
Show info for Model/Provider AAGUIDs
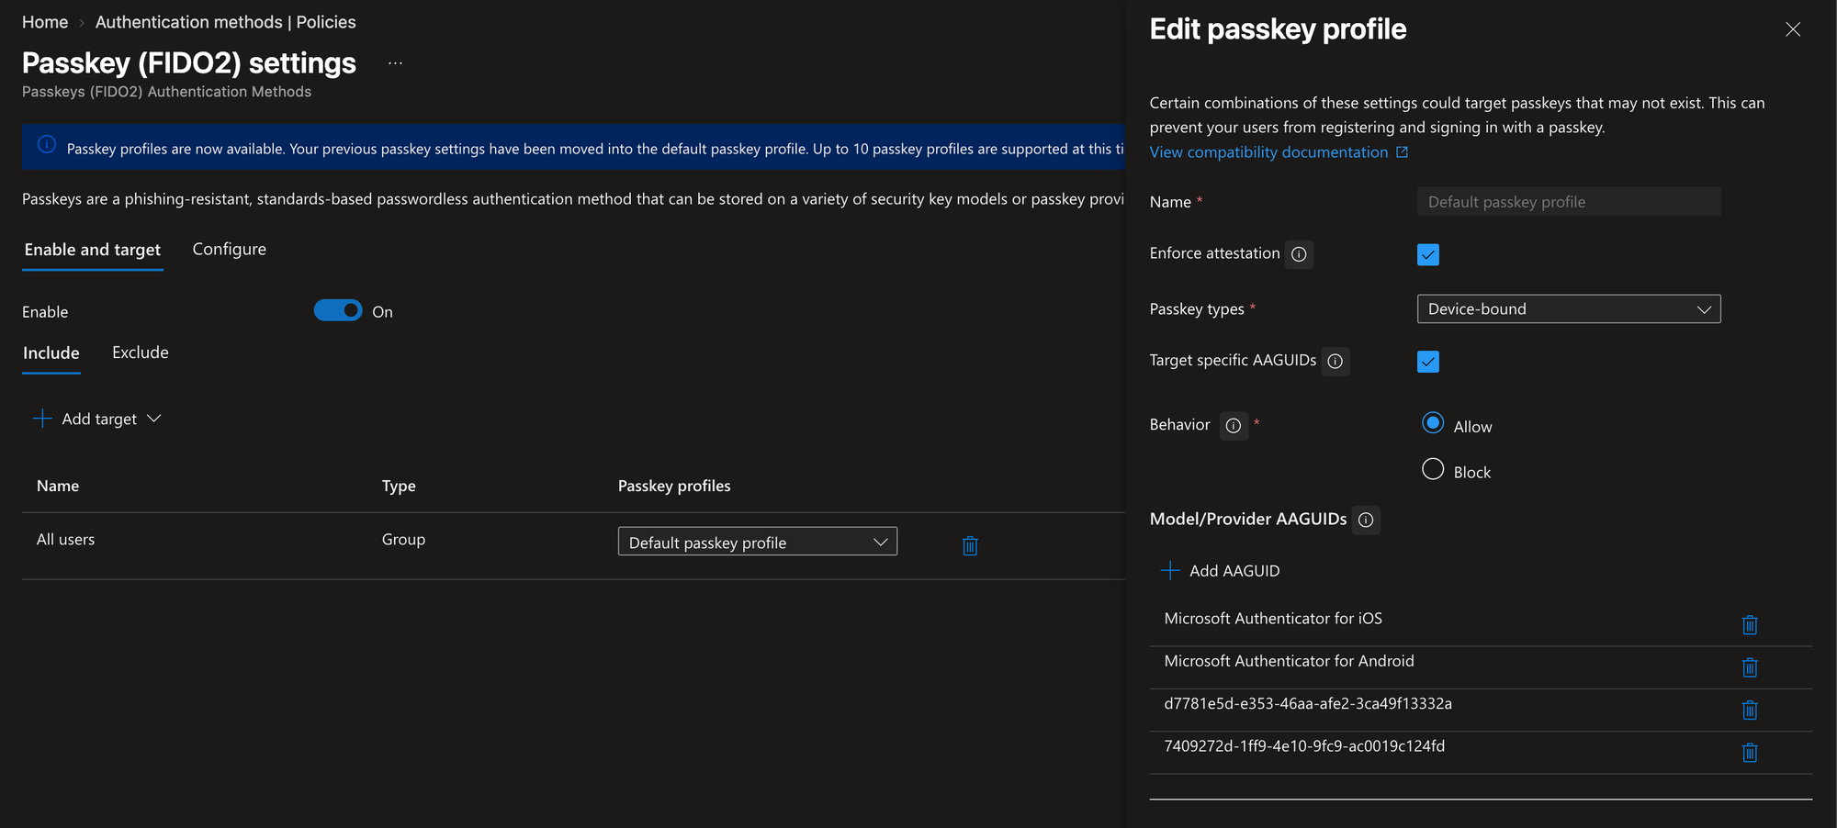(1366, 520)
